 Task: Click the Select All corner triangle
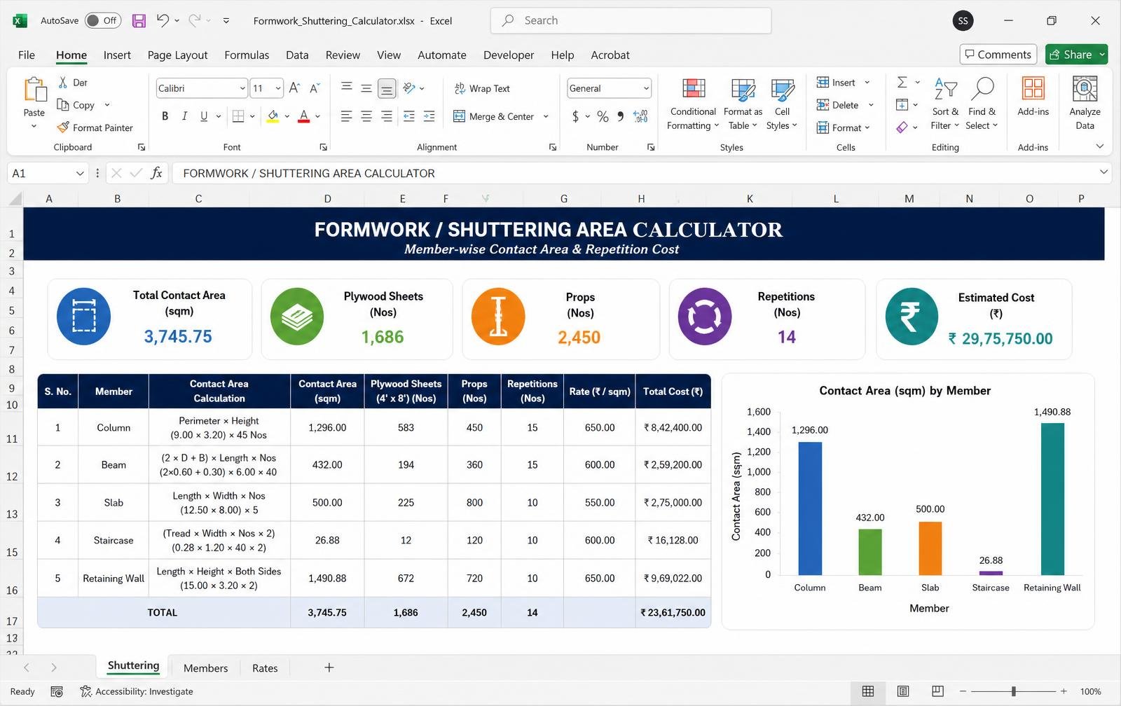point(15,200)
